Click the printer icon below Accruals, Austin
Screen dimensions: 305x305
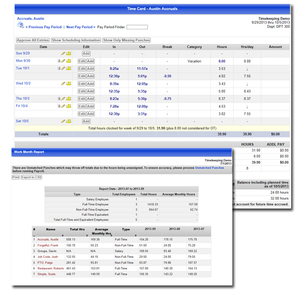click(x=21, y=25)
